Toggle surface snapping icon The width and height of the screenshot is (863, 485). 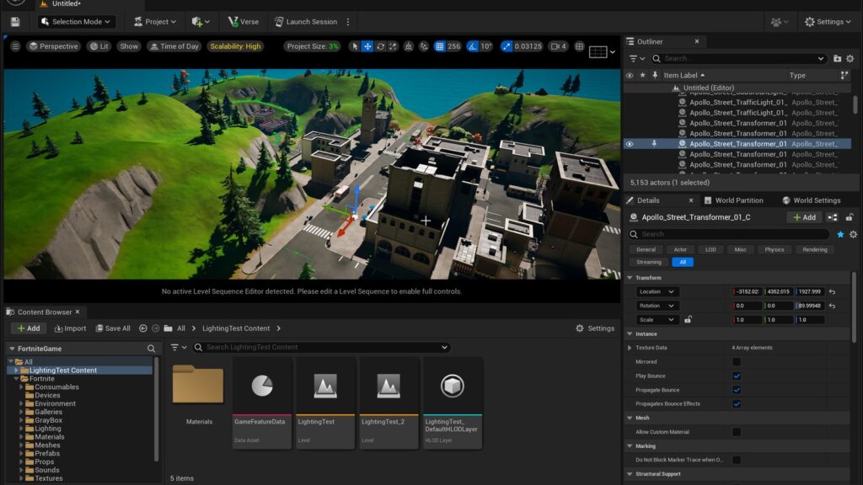[x=424, y=46]
